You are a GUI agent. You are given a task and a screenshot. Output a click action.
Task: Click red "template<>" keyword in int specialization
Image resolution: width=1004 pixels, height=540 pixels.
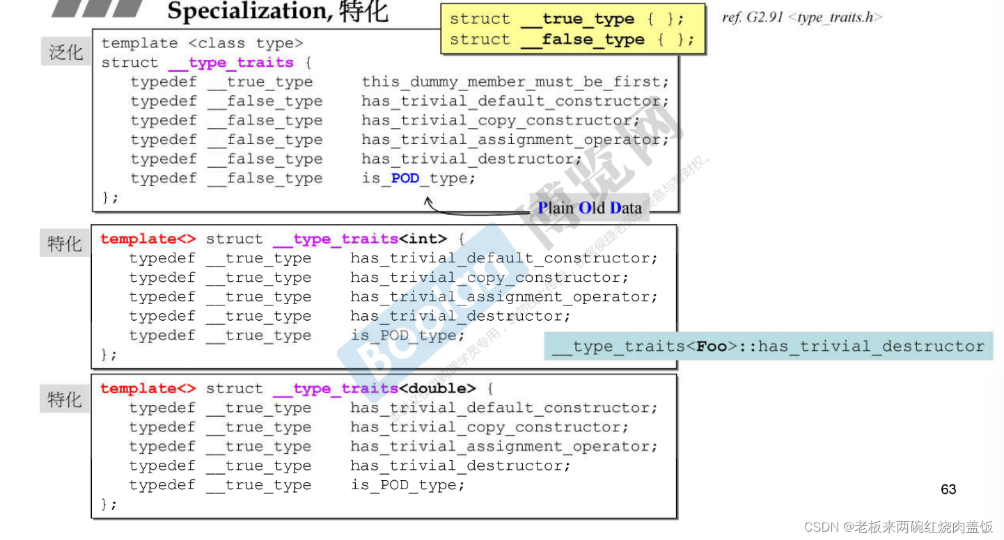(148, 239)
